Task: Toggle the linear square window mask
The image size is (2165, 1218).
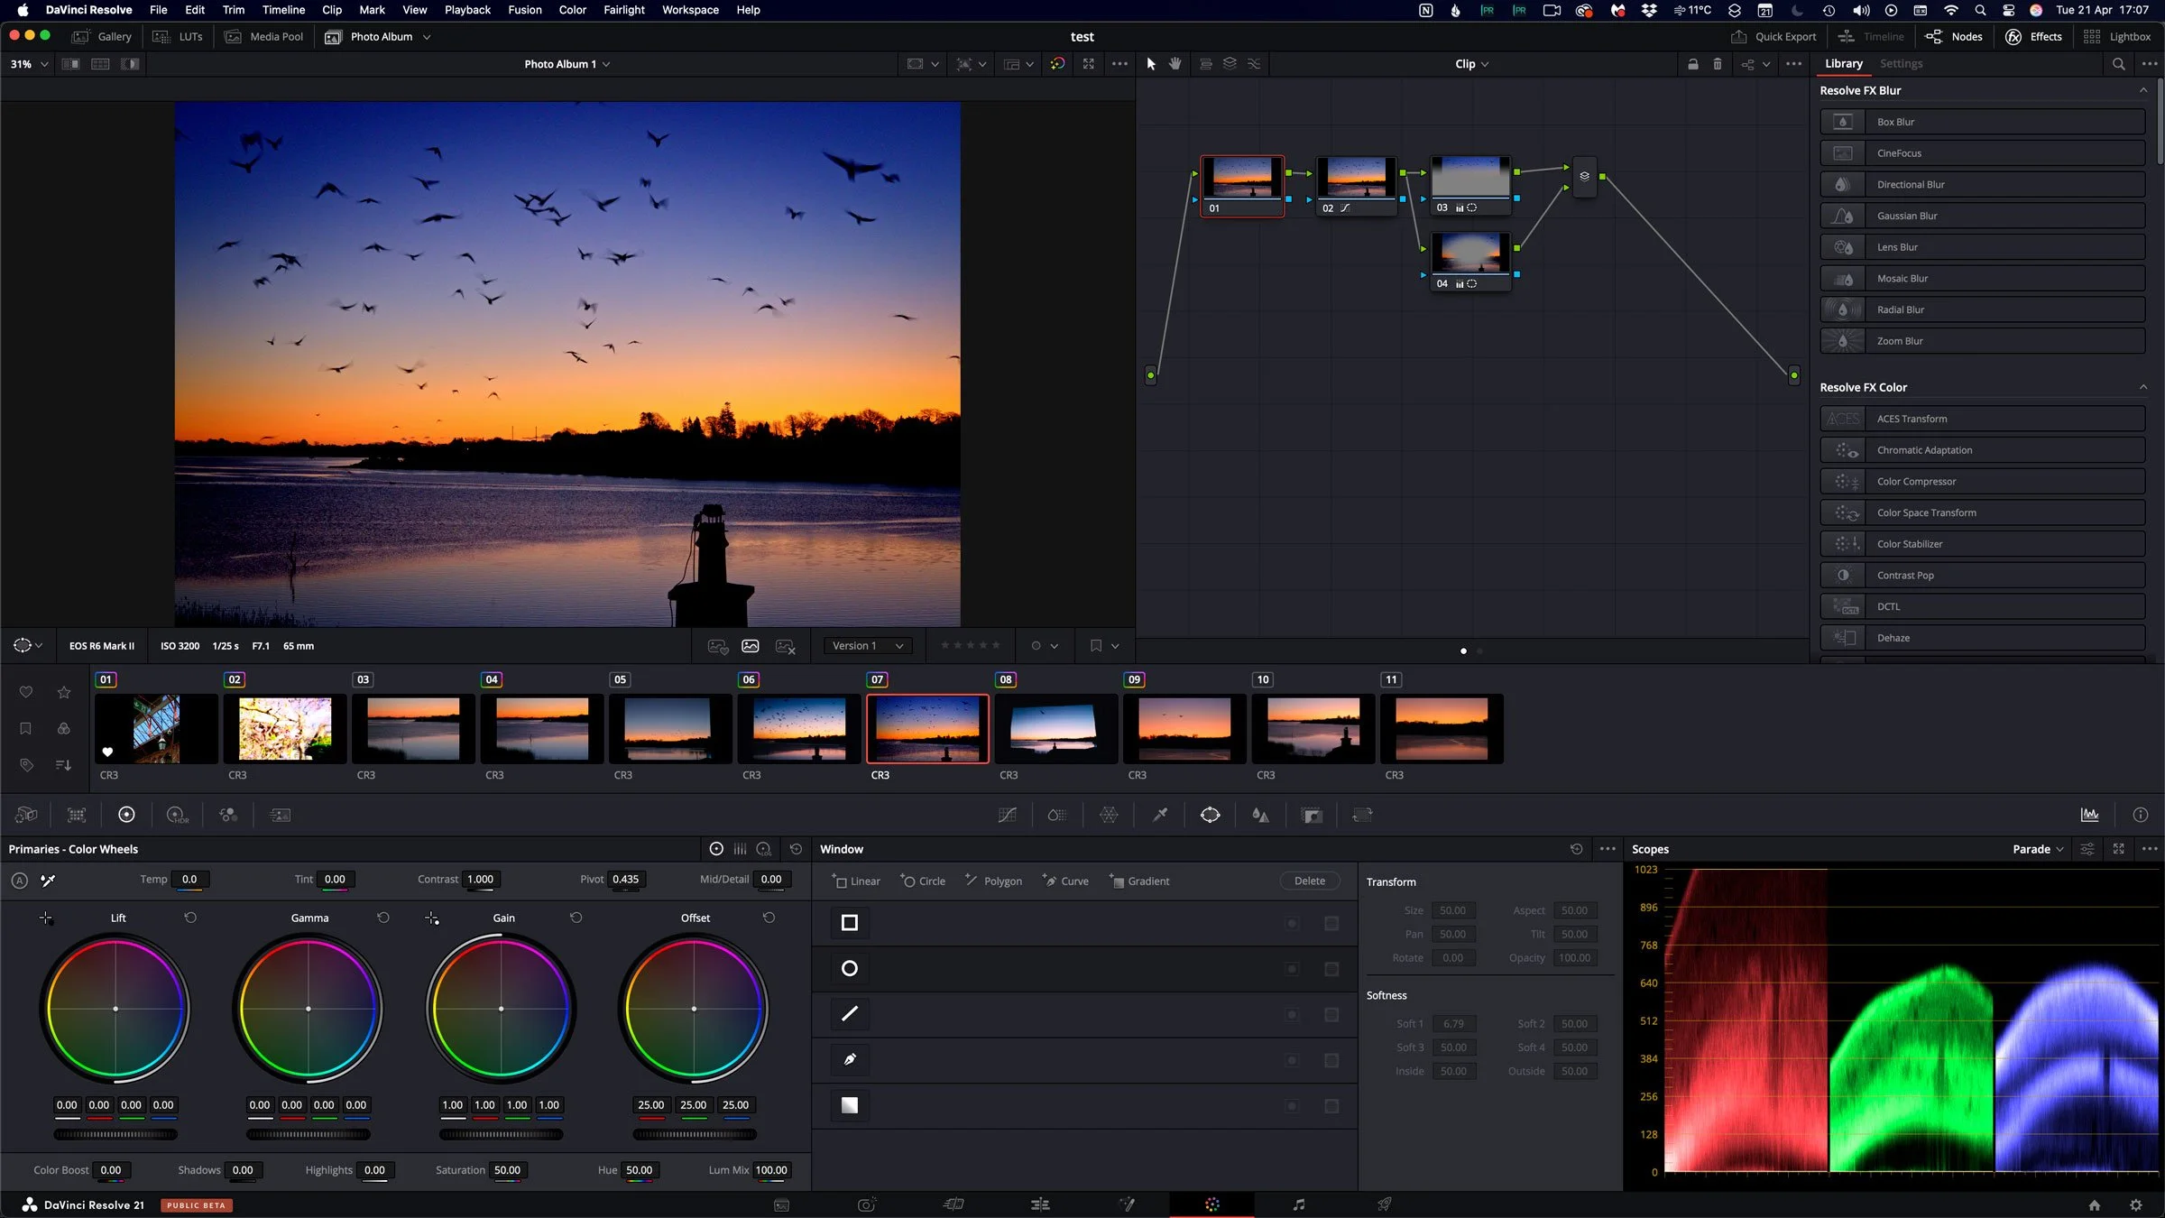Action: coord(849,922)
